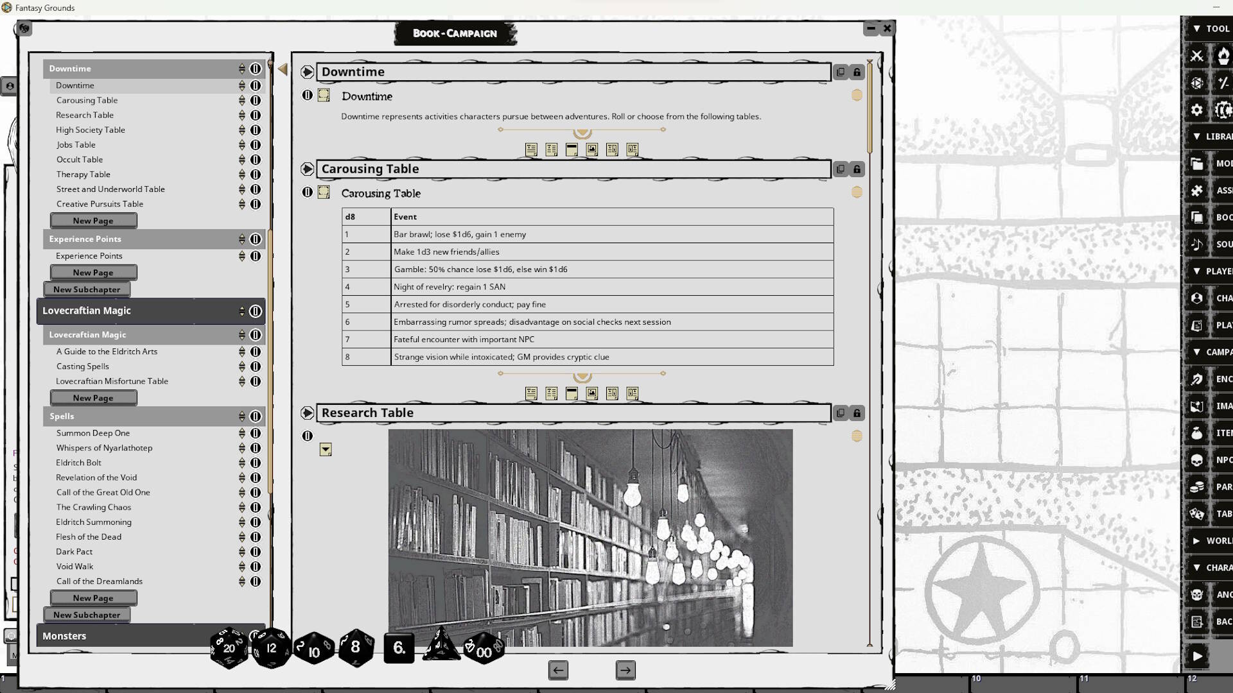Lock the Downtime section for editing
1233x693 pixels.
click(857, 71)
